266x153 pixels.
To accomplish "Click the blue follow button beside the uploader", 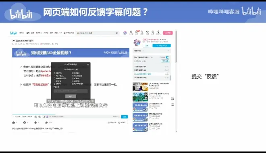I will click(162, 45).
